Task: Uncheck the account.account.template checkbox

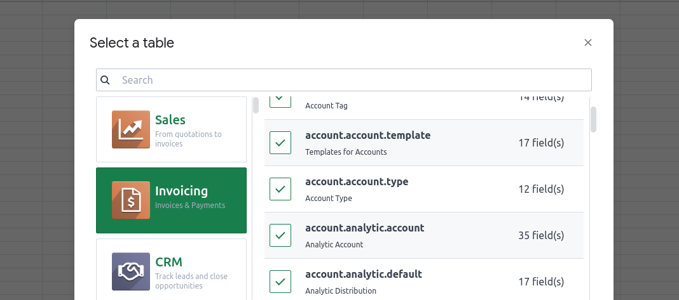Action: point(280,143)
